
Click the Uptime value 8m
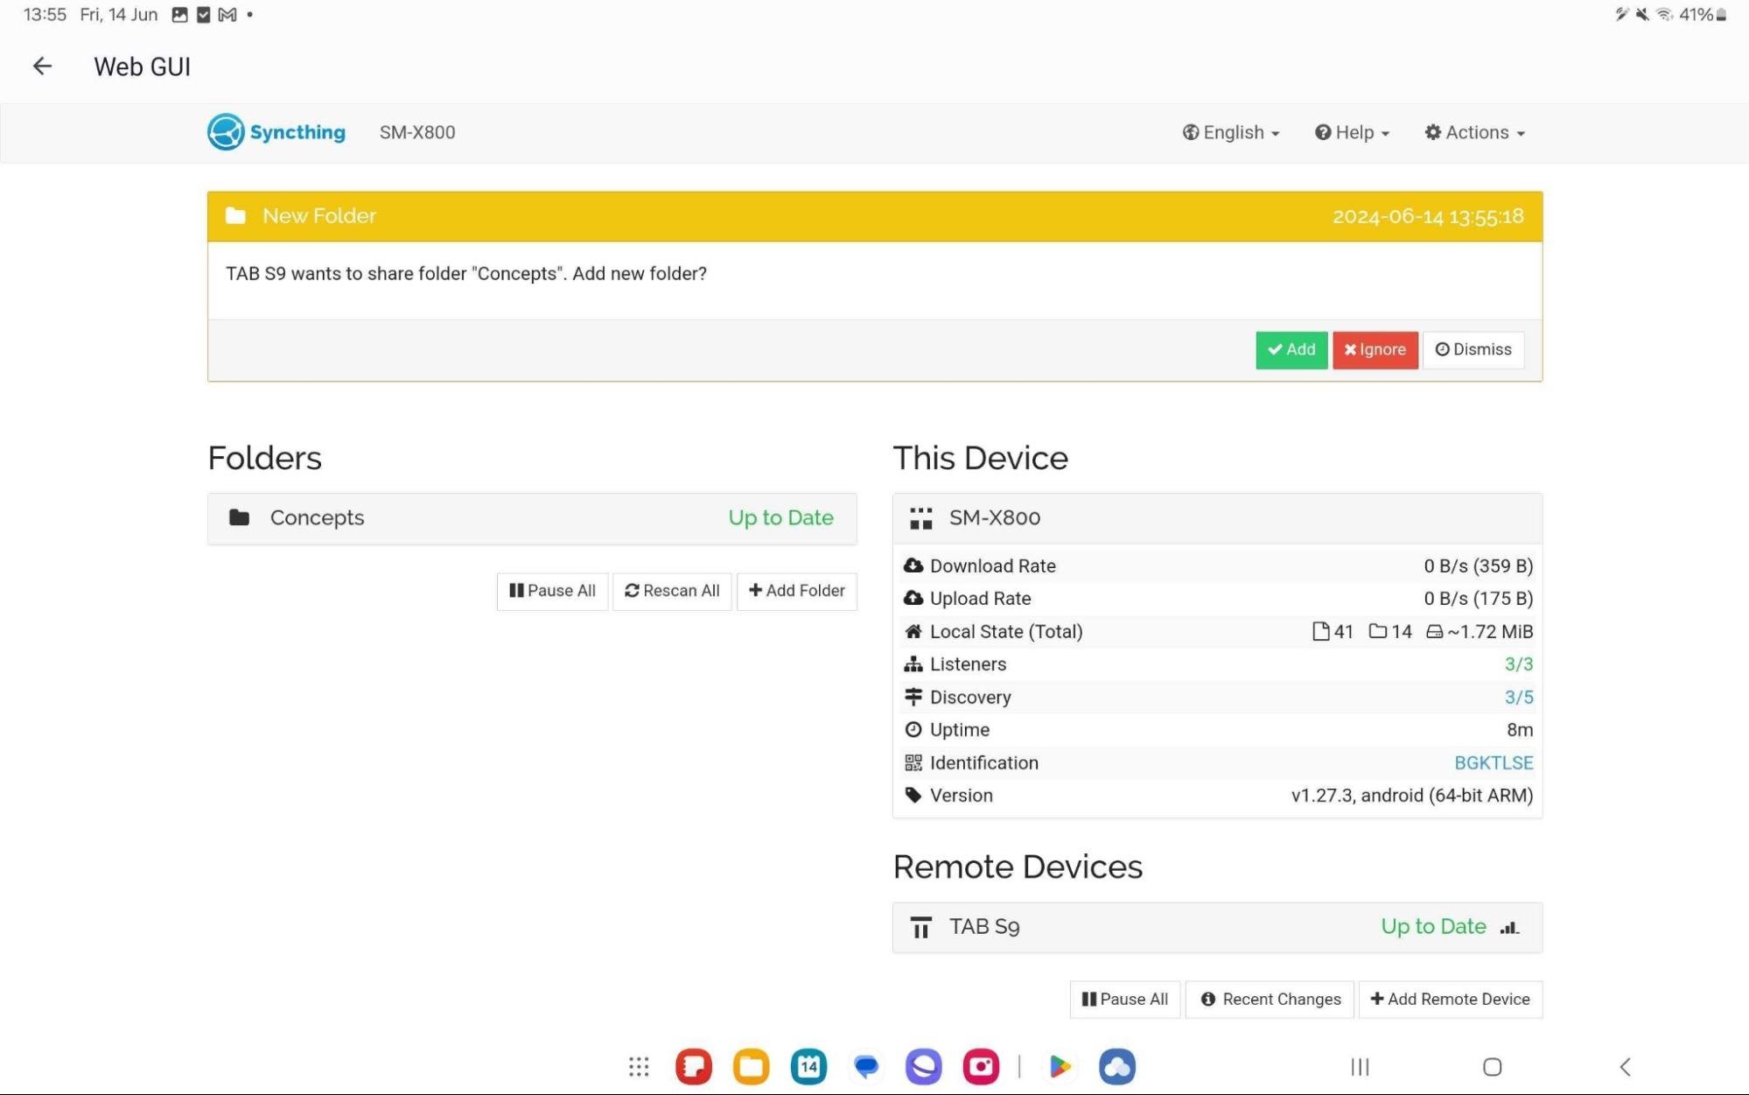point(1520,730)
